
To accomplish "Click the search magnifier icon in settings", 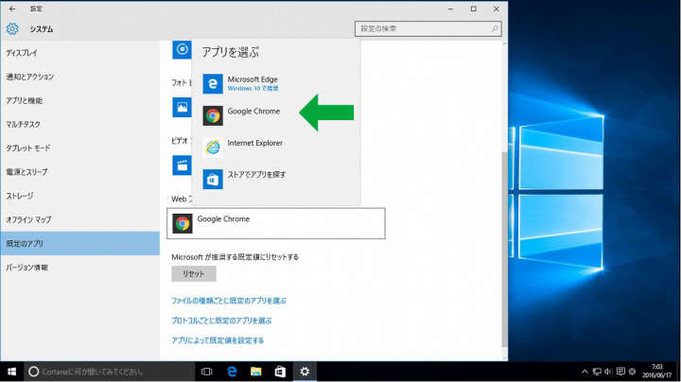I will [495, 28].
